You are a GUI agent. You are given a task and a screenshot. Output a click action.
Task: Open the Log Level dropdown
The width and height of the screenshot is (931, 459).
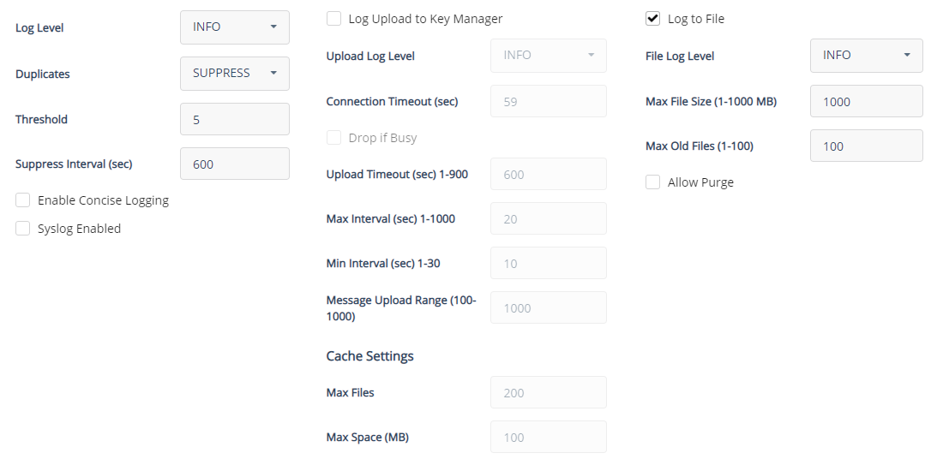pos(234,27)
